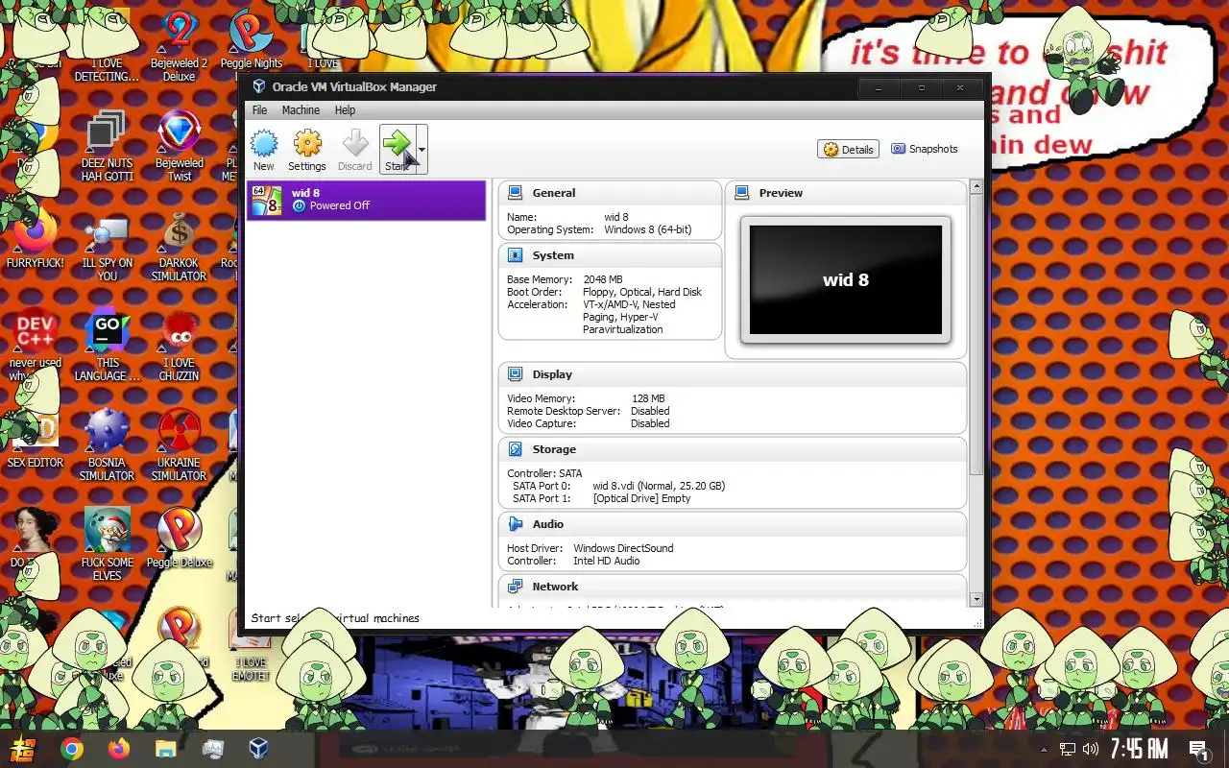The image size is (1229, 768).
Task: Select Bejeweled 2 Deluxe desktop icon
Action: click(x=179, y=46)
